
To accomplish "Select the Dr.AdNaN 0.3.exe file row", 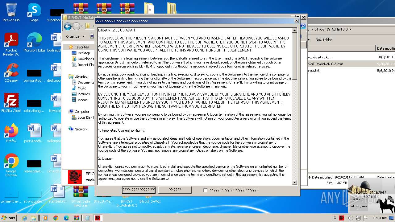I will (351, 64).
